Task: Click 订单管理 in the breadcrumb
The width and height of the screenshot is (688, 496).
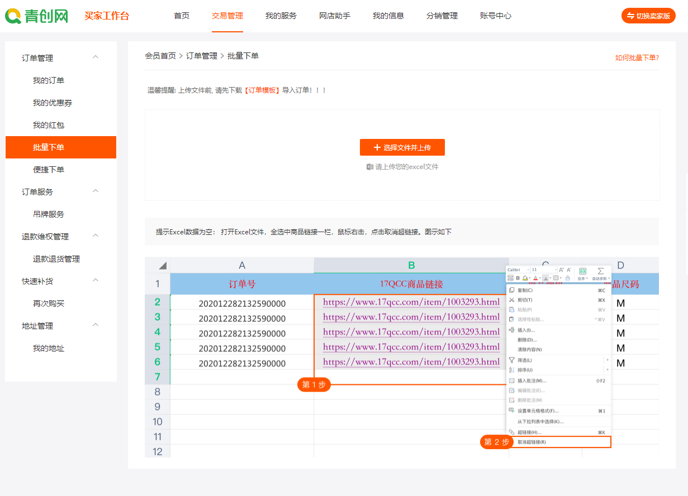Action: [202, 56]
